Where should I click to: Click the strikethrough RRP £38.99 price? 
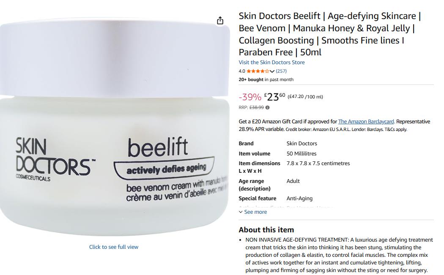click(257, 108)
